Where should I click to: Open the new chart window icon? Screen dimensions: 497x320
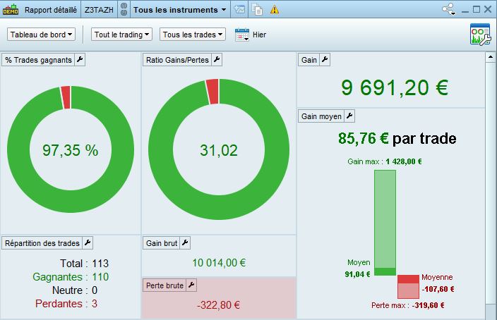pos(239,9)
